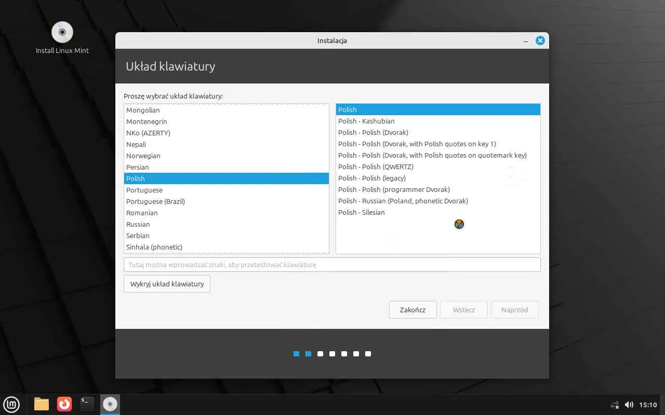Select Norwegian in the language list

(227, 156)
